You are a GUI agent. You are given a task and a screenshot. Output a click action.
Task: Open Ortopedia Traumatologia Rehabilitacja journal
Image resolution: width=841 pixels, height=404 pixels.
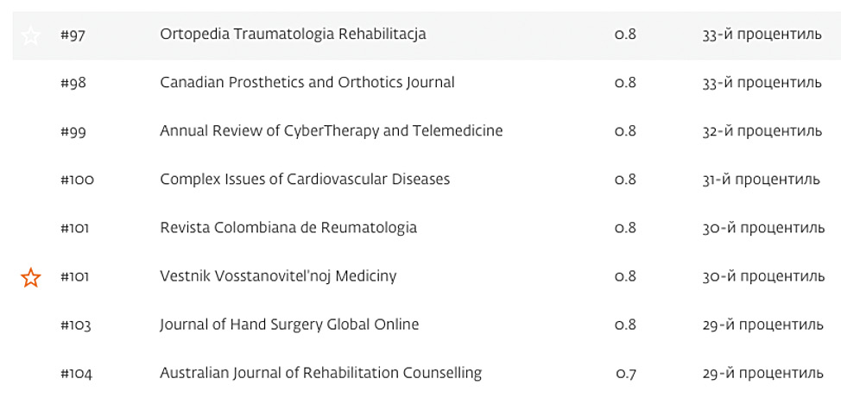click(x=293, y=35)
